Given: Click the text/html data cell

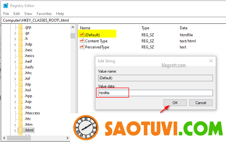Looking at the screenshot, I should coord(188,41).
